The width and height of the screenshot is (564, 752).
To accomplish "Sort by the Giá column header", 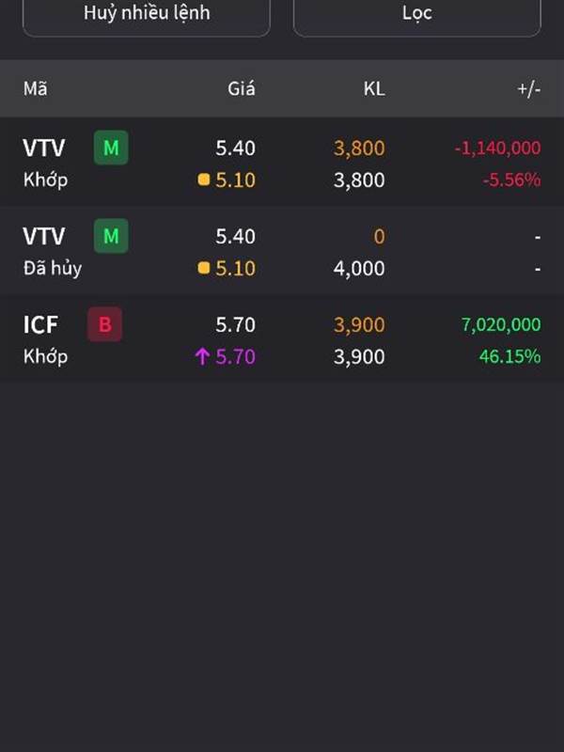I will pos(242,88).
